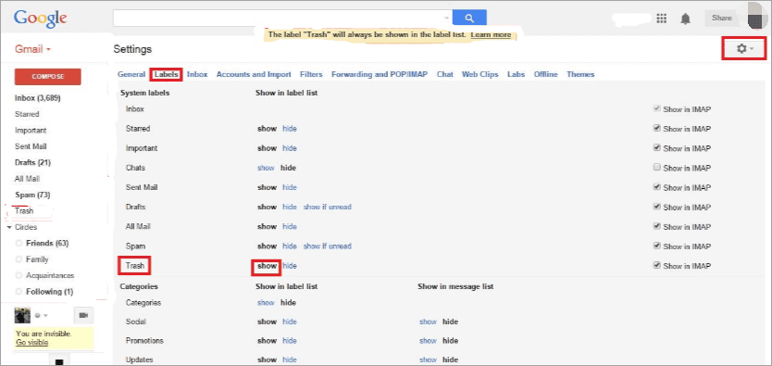The height and width of the screenshot is (366, 772).
Task: Toggle Show in IMAP for Trash
Action: 656,266
